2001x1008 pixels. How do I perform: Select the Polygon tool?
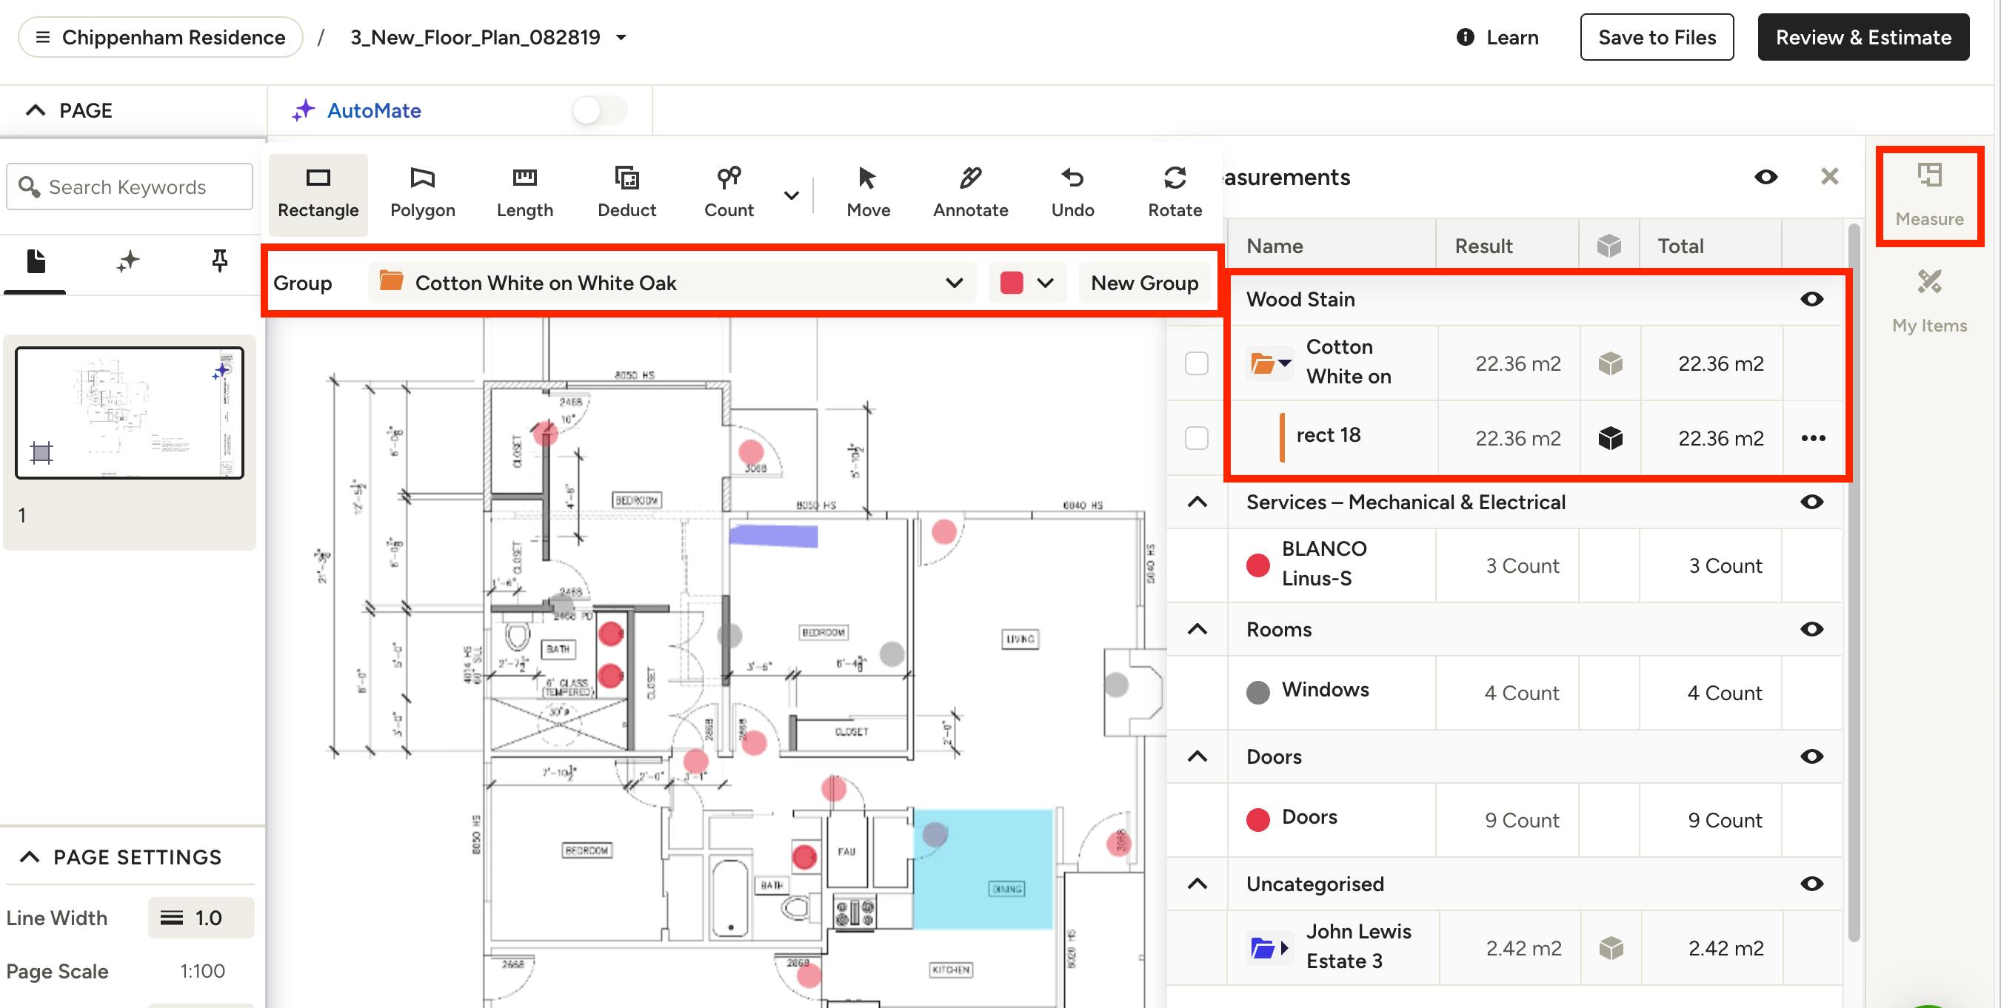click(x=423, y=193)
